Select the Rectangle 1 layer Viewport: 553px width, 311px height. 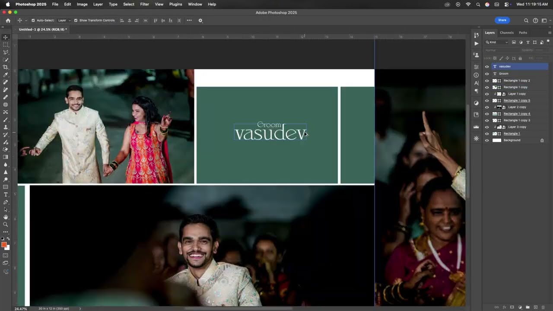[x=512, y=133]
